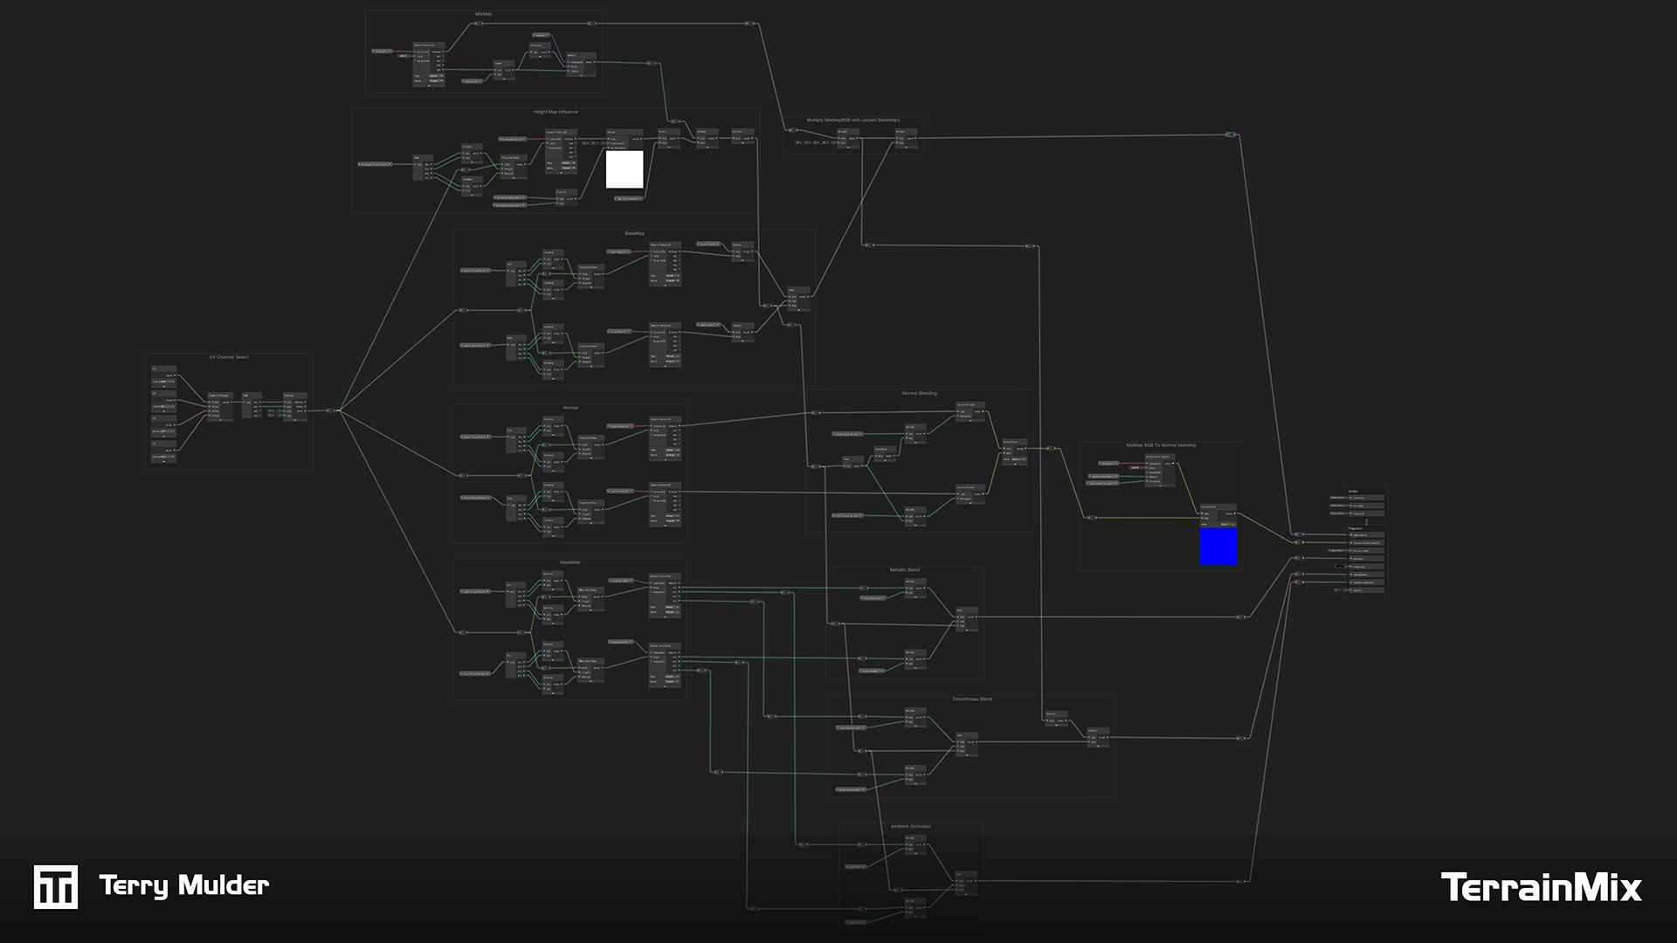Open the Space dropdown on the Height Map Influence sample node
1677x943 pixels.
point(568,169)
